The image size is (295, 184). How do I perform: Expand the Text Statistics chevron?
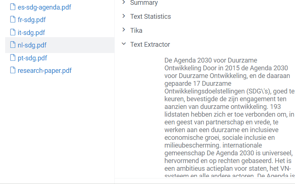coord(124,16)
